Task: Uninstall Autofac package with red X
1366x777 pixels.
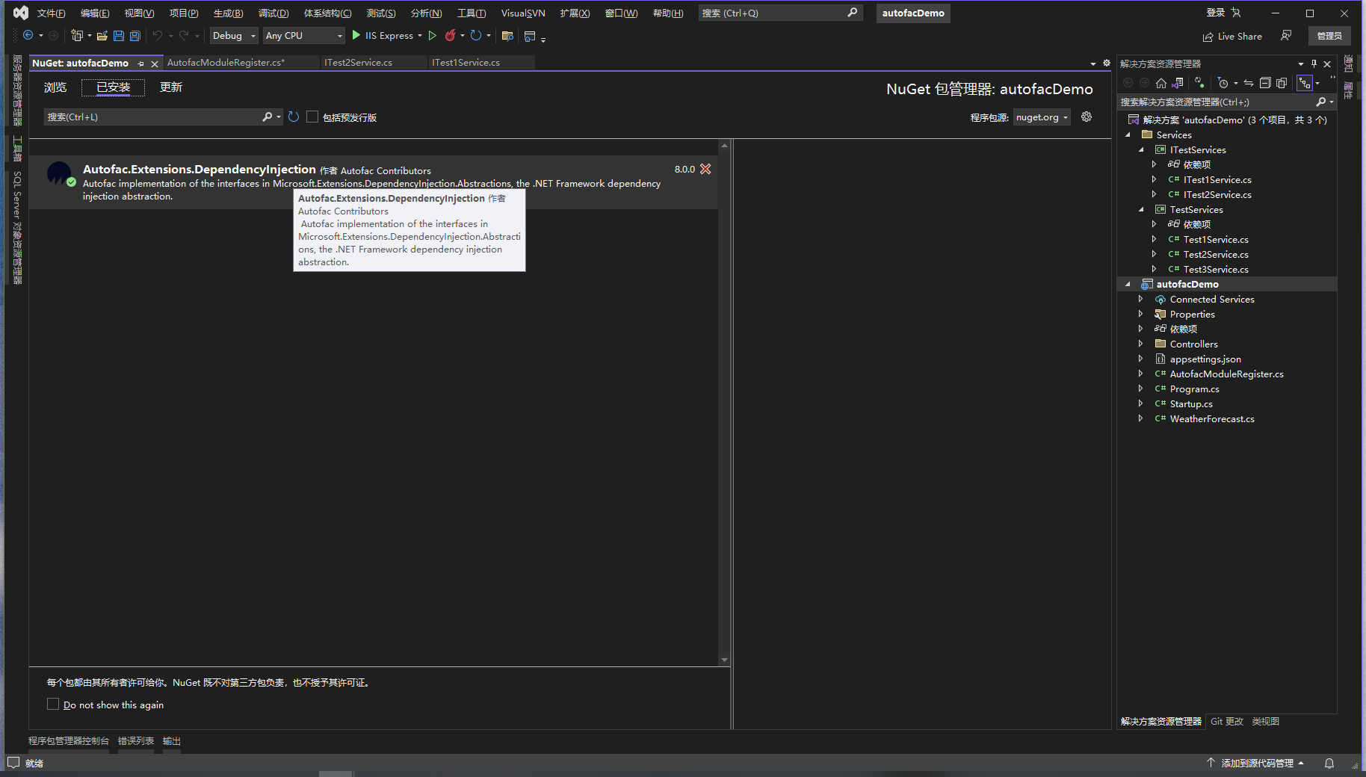Action: pyautogui.click(x=705, y=169)
